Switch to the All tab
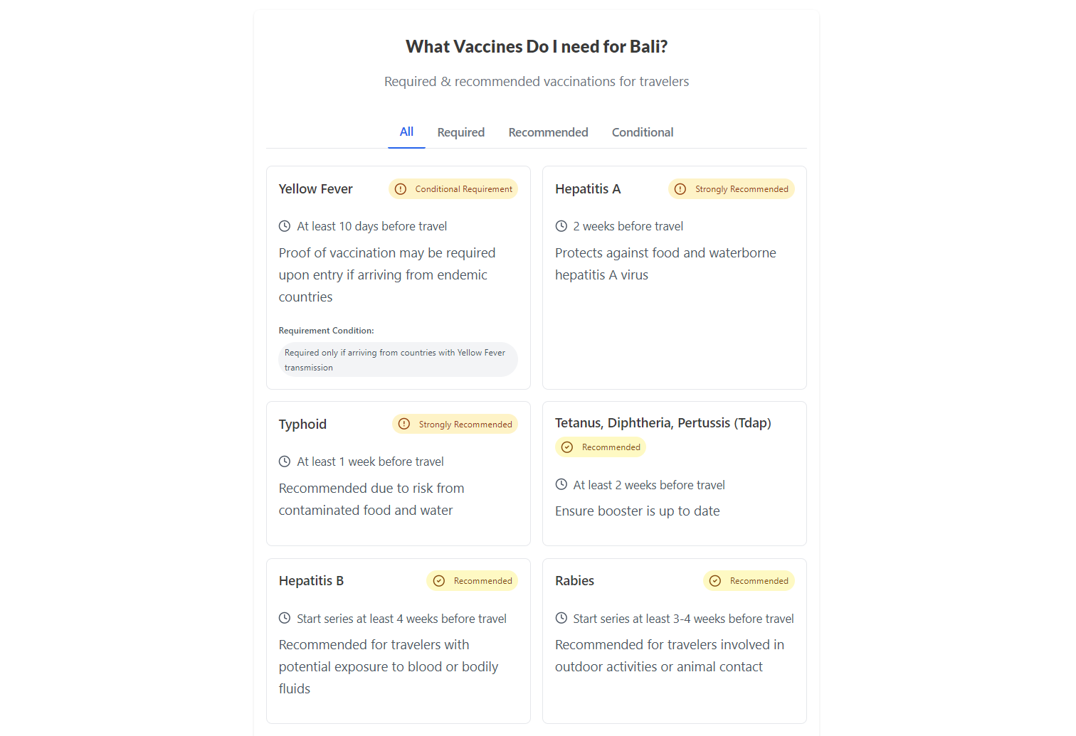 406,132
